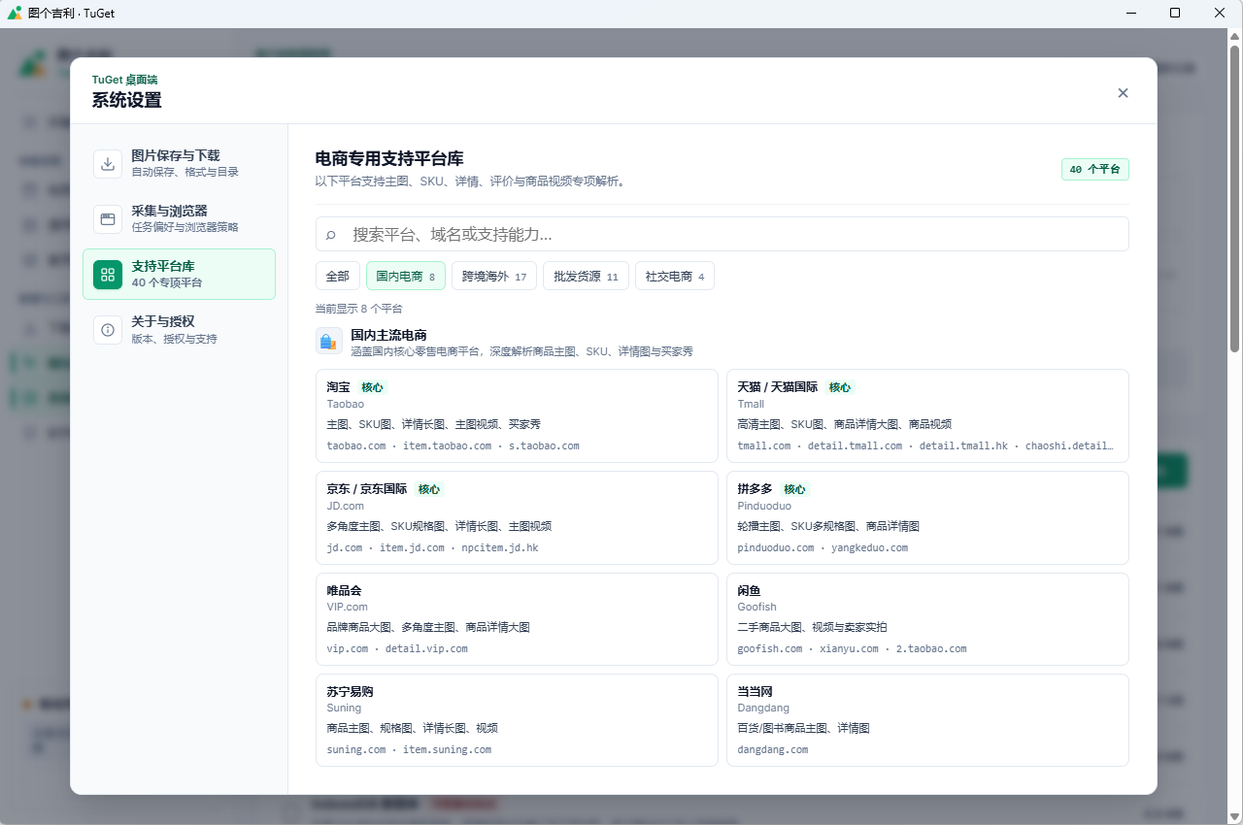Open the 当当网 Dangdang platform card

pyautogui.click(x=927, y=720)
